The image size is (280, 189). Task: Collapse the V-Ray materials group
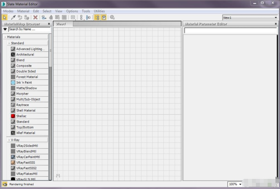27,140
